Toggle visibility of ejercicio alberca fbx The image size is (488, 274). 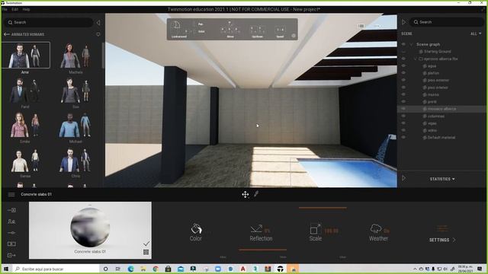coord(403,59)
